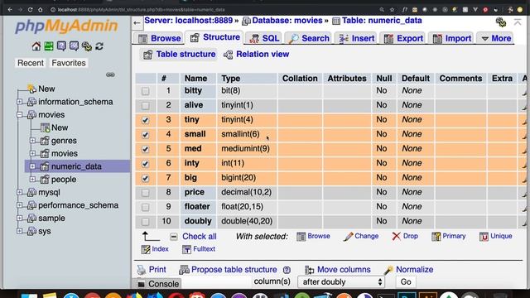The height and width of the screenshot is (298, 530).
Task: Click the Print printer icon
Action: coord(141,270)
